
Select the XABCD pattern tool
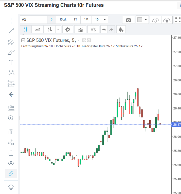pyautogui.click(x=11, y=73)
